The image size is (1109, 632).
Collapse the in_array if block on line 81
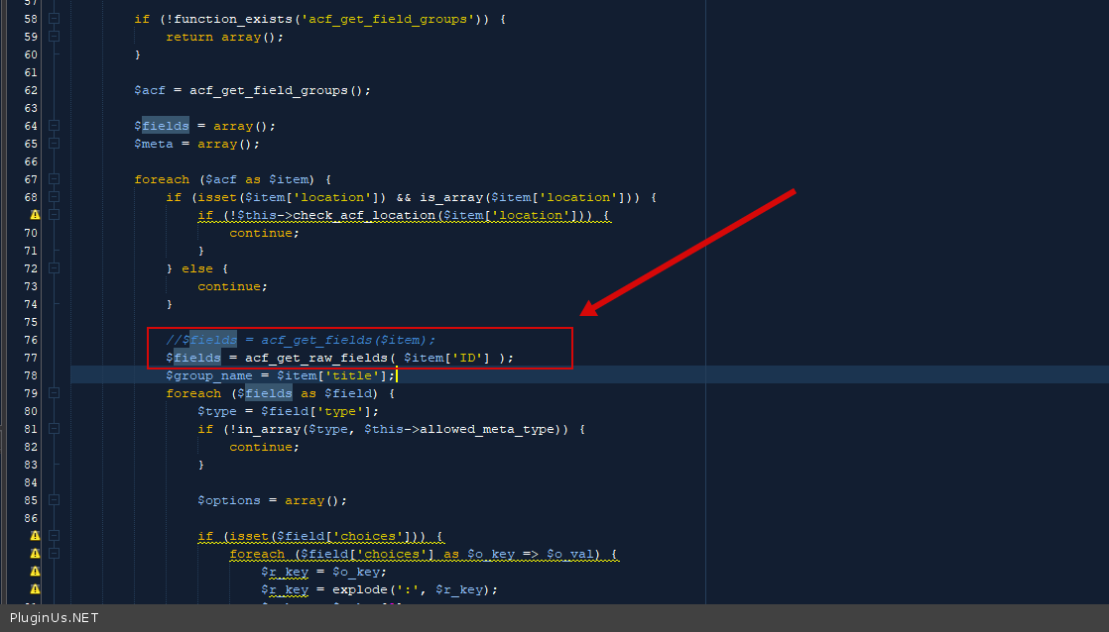tap(55, 429)
